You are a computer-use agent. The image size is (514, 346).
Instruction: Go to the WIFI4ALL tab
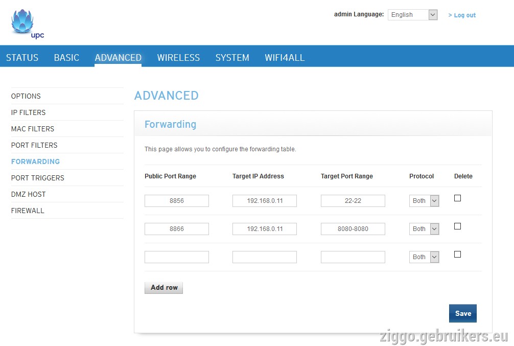click(285, 57)
